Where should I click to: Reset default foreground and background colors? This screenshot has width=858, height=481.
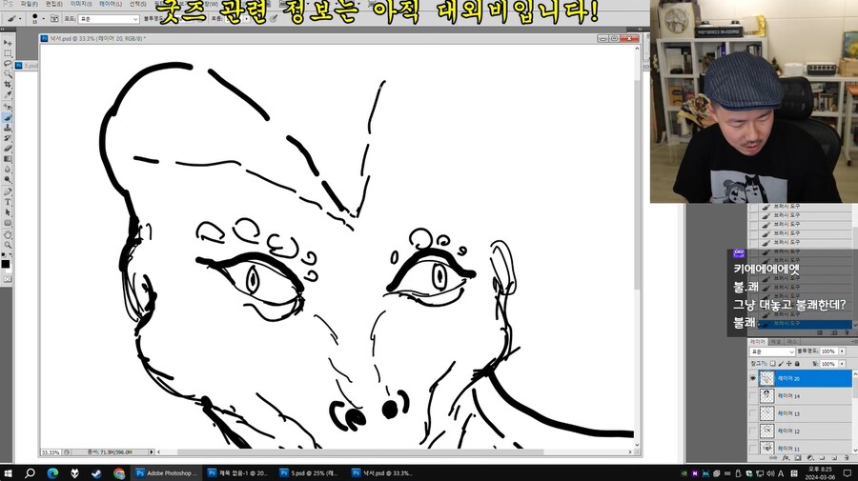coord(3,255)
